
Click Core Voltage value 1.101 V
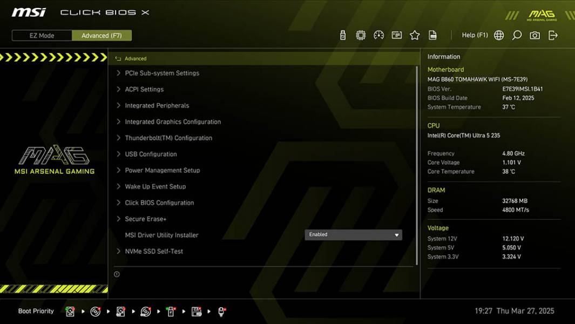(x=511, y=163)
